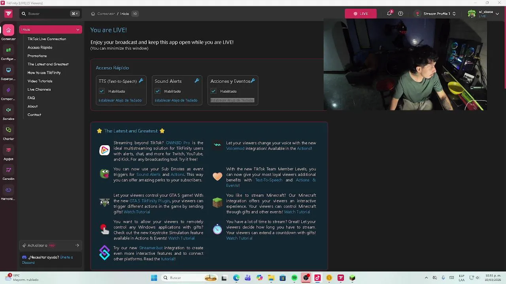The image size is (506, 284).
Task: Open Video Tutorials menu item
Action: (x=40, y=81)
